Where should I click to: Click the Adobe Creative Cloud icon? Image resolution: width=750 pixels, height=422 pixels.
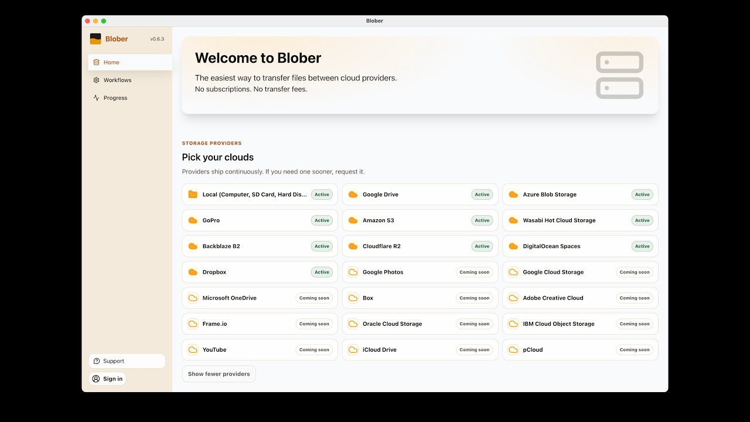point(513,298)
